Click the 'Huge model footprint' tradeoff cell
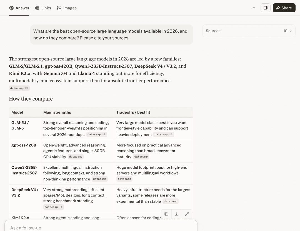 click(x=153, y=173)
